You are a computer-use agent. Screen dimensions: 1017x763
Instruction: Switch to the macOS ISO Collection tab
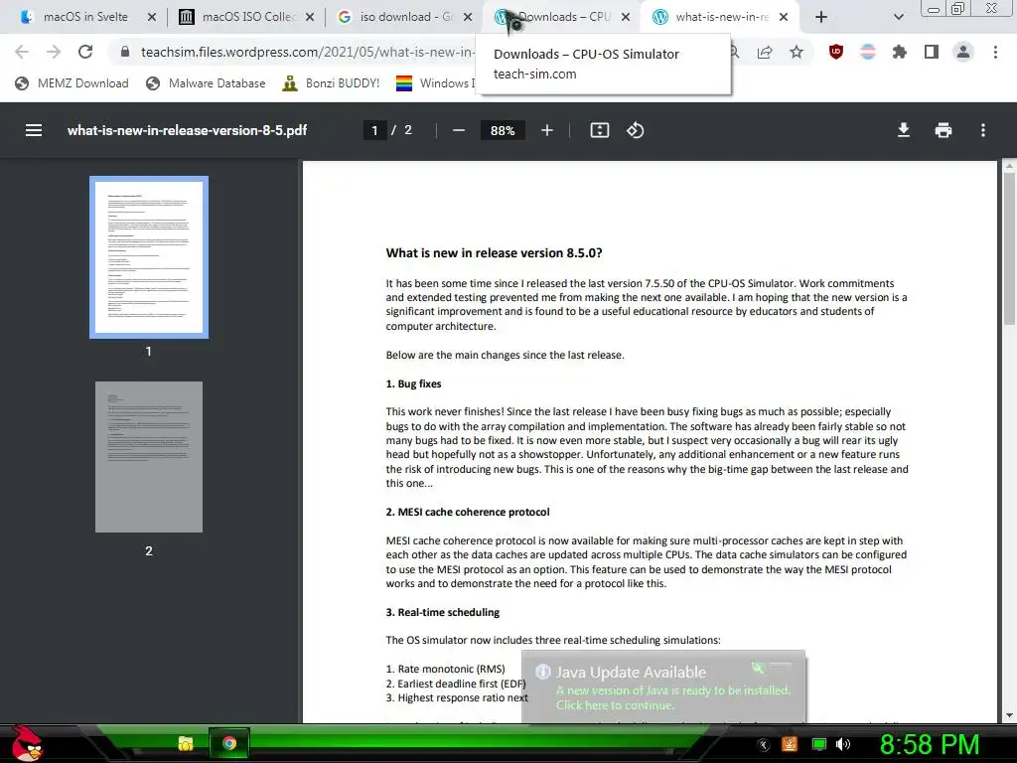coord(245,17)
